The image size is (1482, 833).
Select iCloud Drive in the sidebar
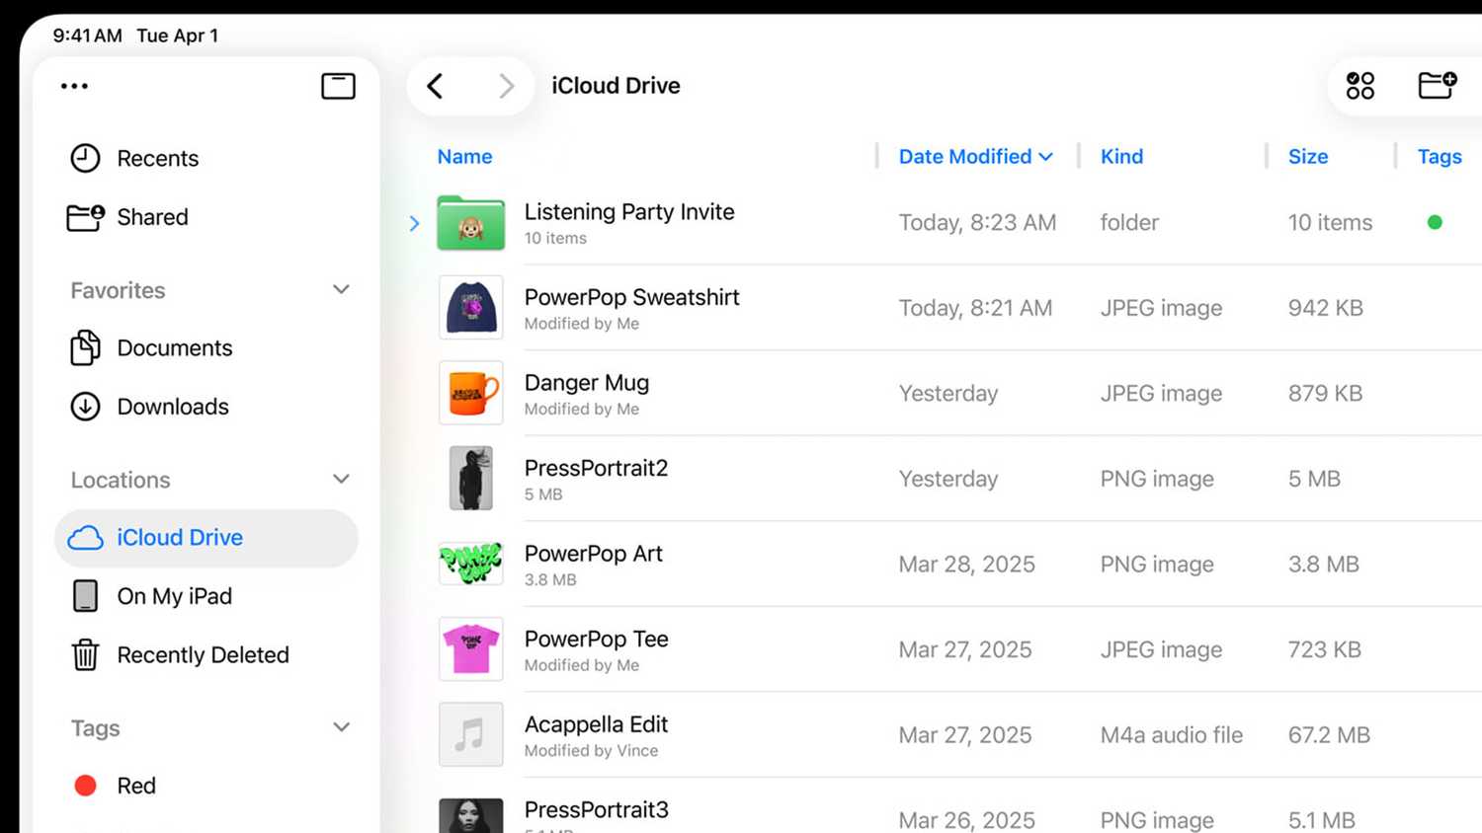click(x=180, y=538)
